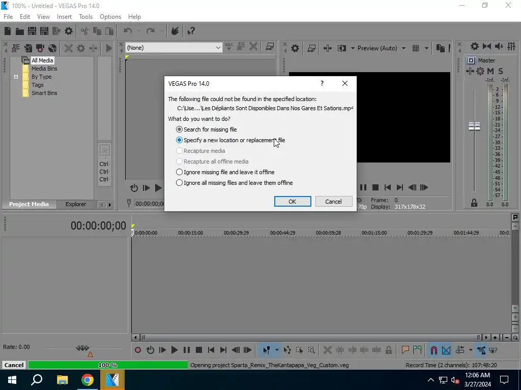The height and width of the screenshot is (390, 521).
Task: Open Normal Edit Tool dropdown arrow
Action: click(277, 350)
